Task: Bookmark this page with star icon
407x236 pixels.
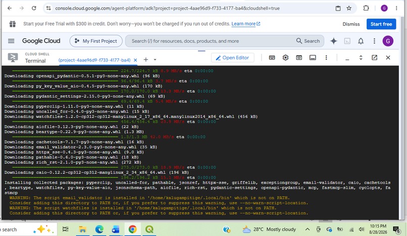Action: (349, 8)
